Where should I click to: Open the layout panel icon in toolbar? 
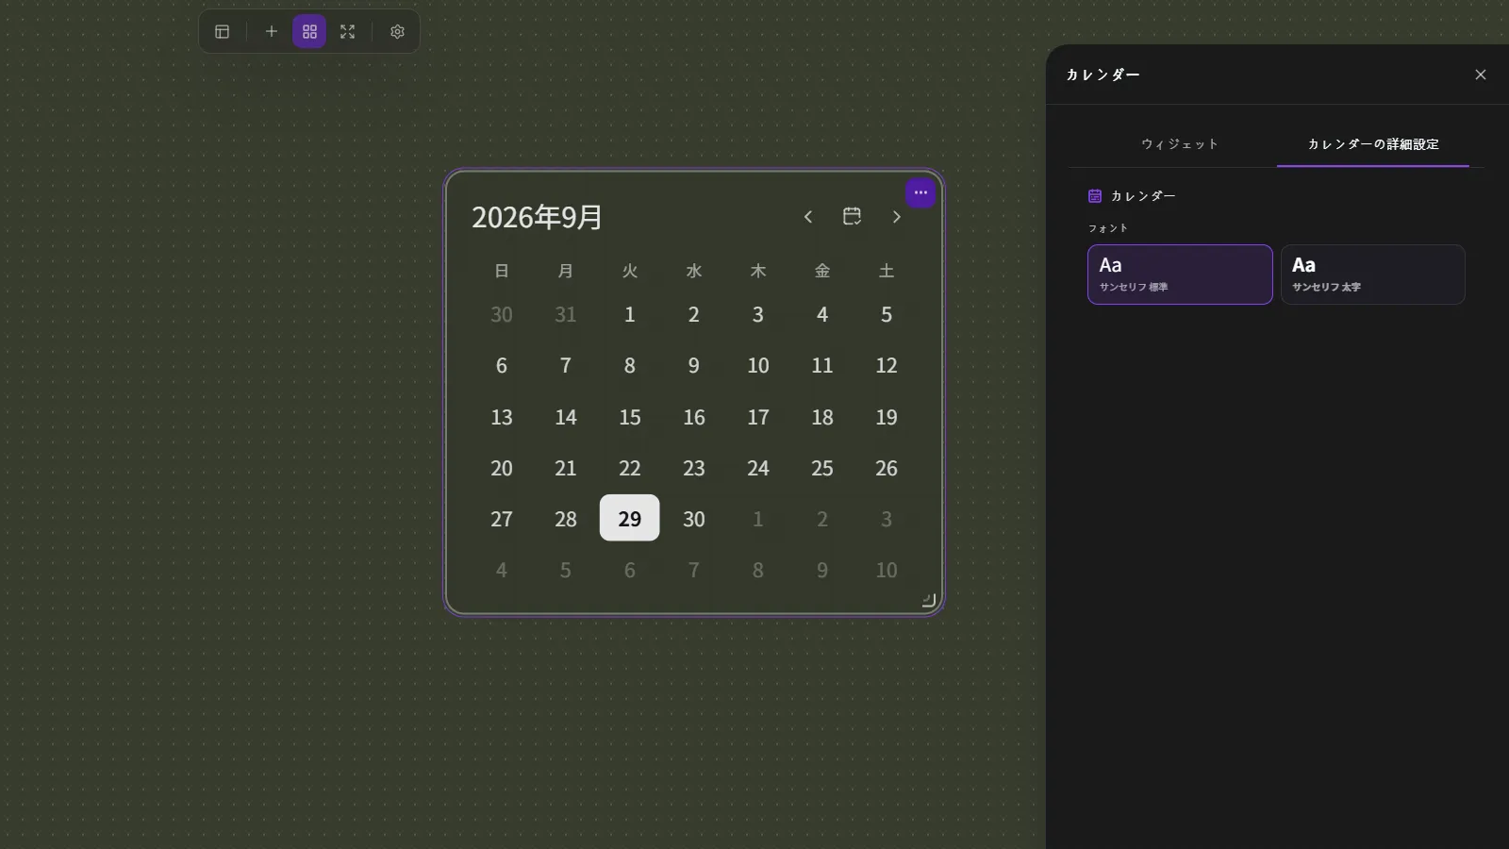tap(223, 32)
